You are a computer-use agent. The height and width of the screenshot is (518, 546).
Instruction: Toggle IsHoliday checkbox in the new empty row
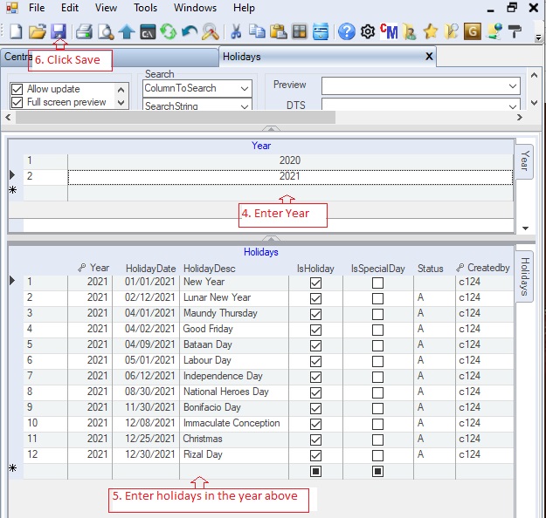coord(315,471)
